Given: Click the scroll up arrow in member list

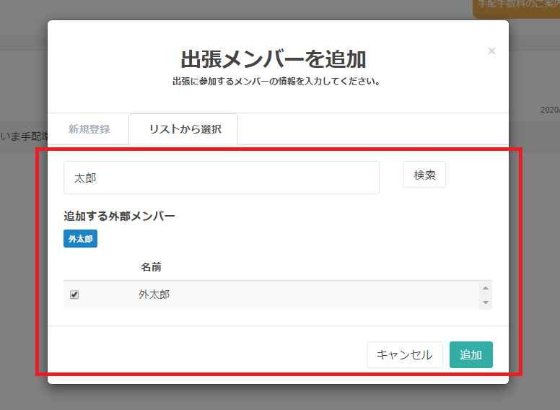Looking at the screenshot, I should point(486,287).
